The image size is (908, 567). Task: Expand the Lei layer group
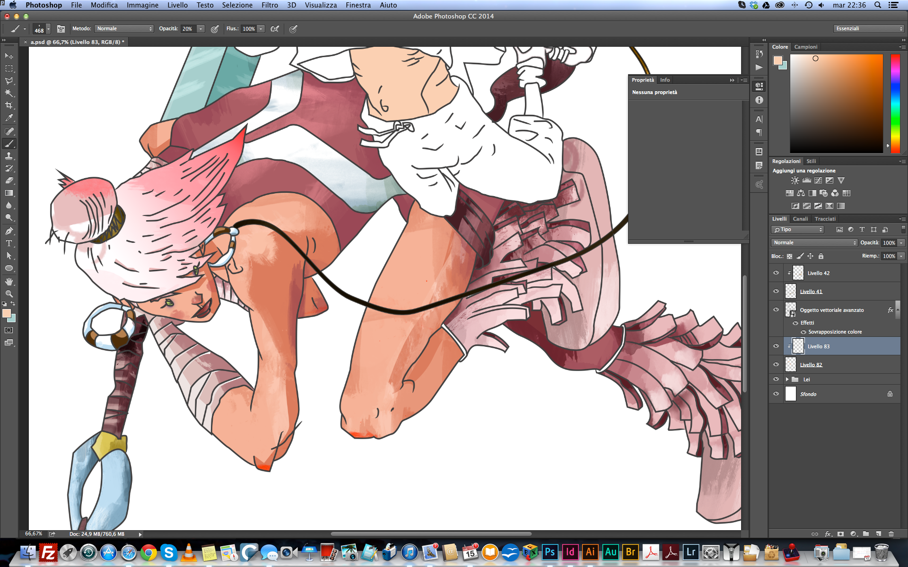point(787,379)
